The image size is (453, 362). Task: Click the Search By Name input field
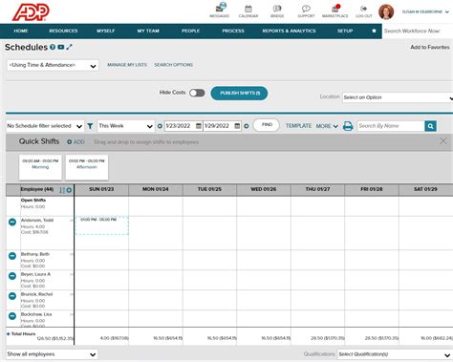pyautogui.click(x=391, y=126)
